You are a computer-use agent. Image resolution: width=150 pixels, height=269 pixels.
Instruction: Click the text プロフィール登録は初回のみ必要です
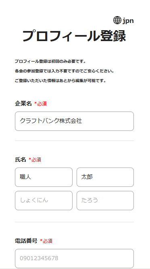pyautogui.click(x=50, y=61)
